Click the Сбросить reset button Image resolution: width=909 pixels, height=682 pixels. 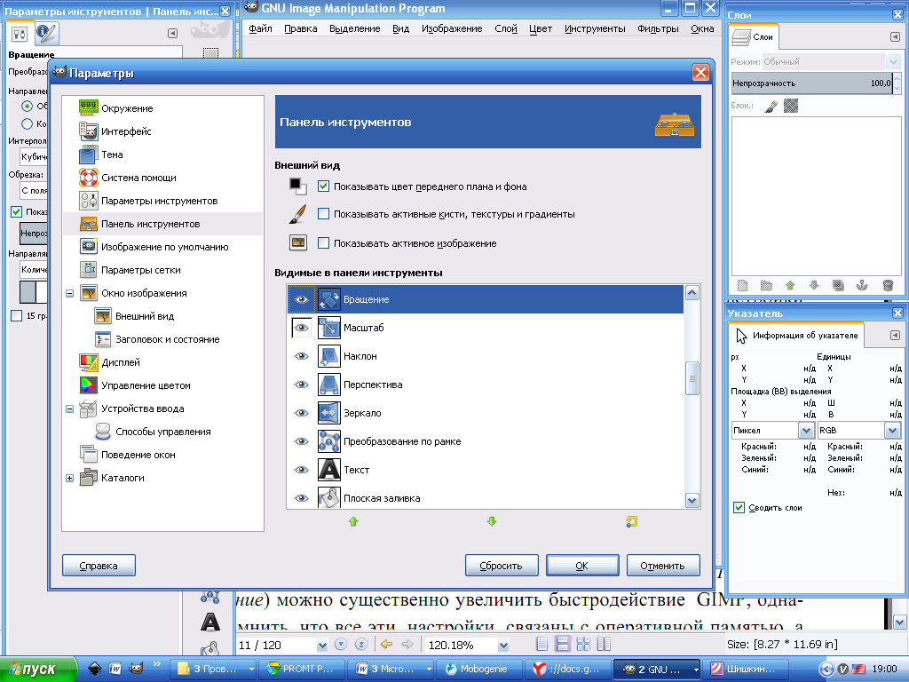click(x=502, y=566)
